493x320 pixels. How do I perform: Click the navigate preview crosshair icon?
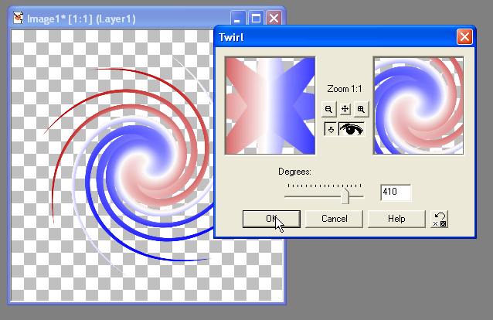tap(345, 109)
